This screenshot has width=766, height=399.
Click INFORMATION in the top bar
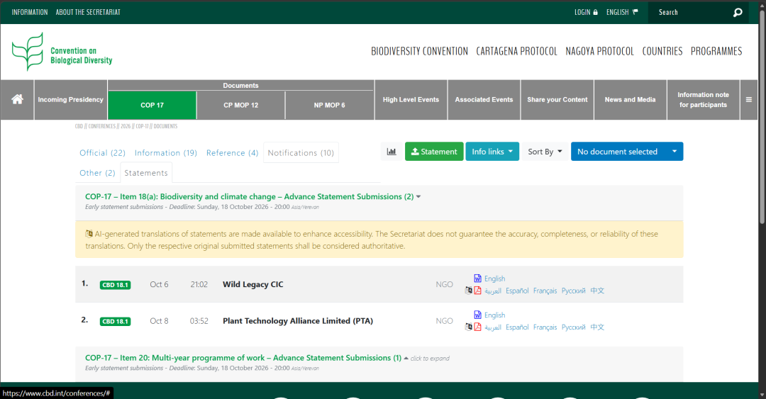point(30,12)
